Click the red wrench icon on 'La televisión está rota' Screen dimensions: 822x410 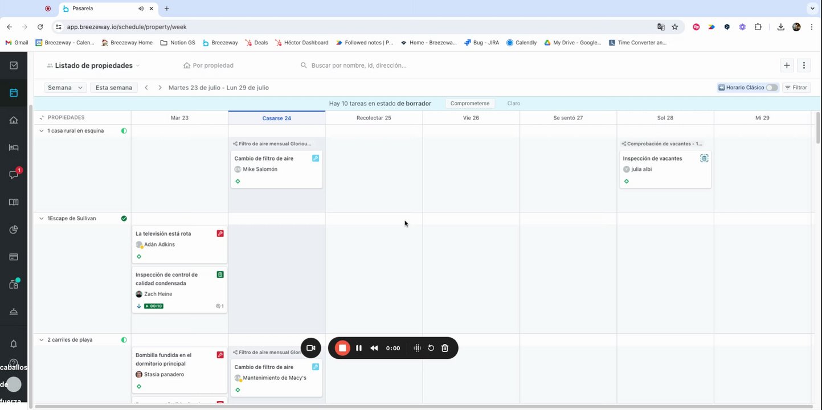[x=220, y=233]
